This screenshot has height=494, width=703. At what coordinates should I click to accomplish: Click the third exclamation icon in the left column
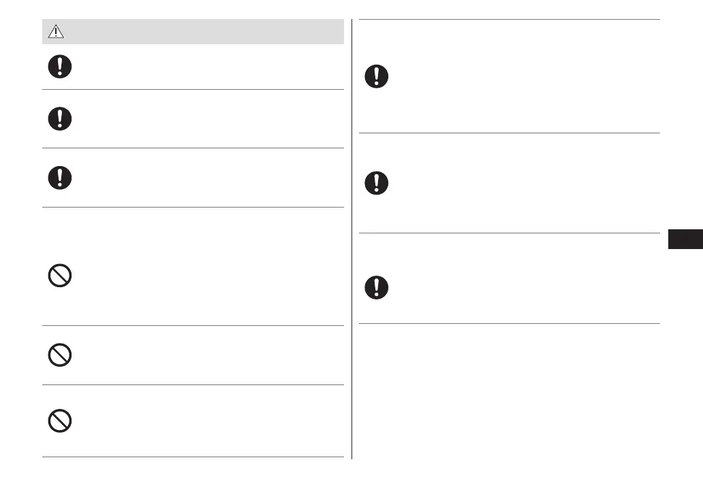click(x=60, y=178)
